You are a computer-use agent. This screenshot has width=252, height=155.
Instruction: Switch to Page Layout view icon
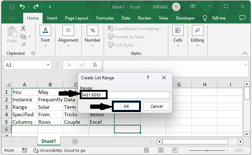click(x=161, y=150)
